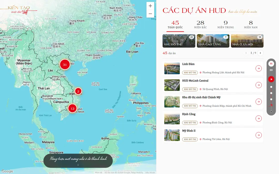279x174 pixels.
Task: Click the Định Công project title
Action: (x=189, y=114)
